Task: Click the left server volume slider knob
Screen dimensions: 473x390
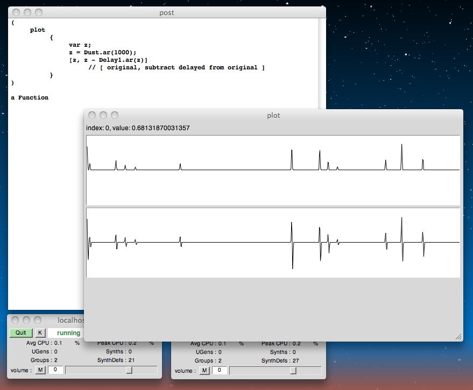Action: pos(129,370)
